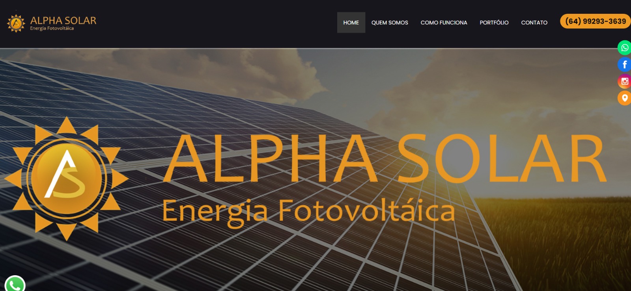
Task: Click the small sun logo in the header
Action: pos(16,24)
